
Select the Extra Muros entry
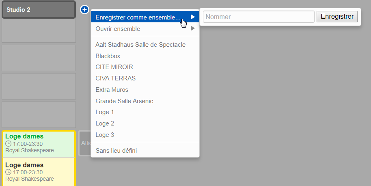pos(112,89)
